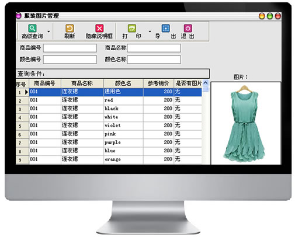Focus the 商品编号 input field
295x237 pixels.
pos(70,48)
